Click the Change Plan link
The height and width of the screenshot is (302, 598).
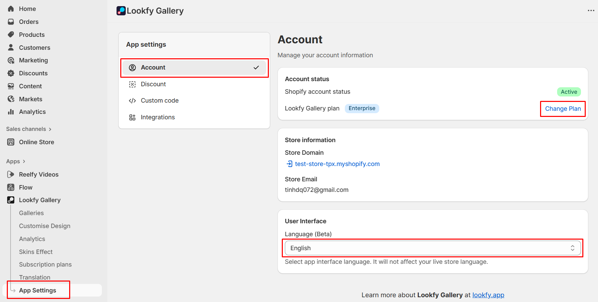[563, 109]
